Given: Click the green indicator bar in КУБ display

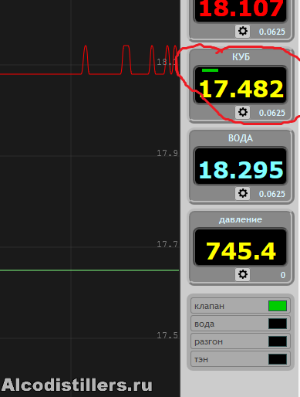Looking at the screenshot, I should [x=210, y=70].
